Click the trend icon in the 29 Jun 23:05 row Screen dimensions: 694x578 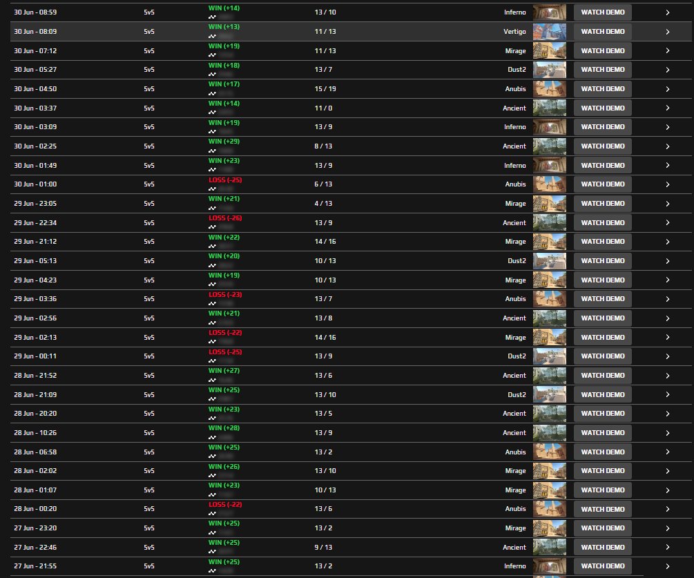213,208
